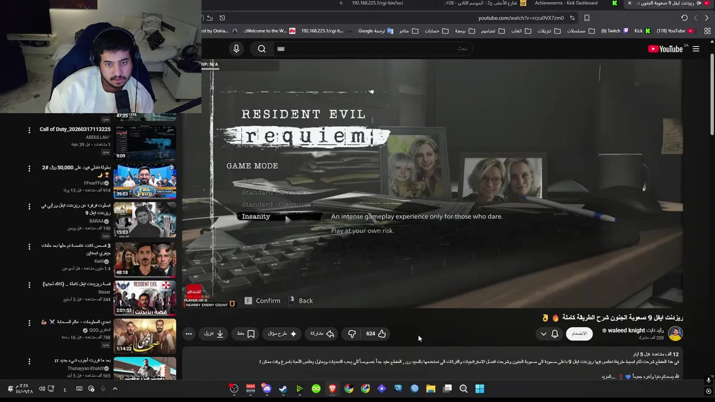
Task: Open the العاب bookmarks folder
Action: (521, 31)
